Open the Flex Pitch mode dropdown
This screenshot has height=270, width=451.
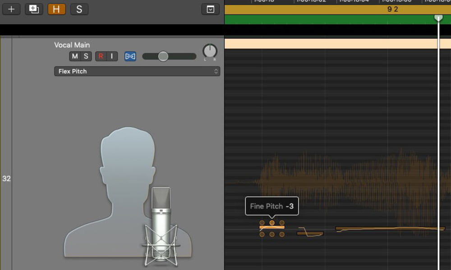click(x=137, y=71)
